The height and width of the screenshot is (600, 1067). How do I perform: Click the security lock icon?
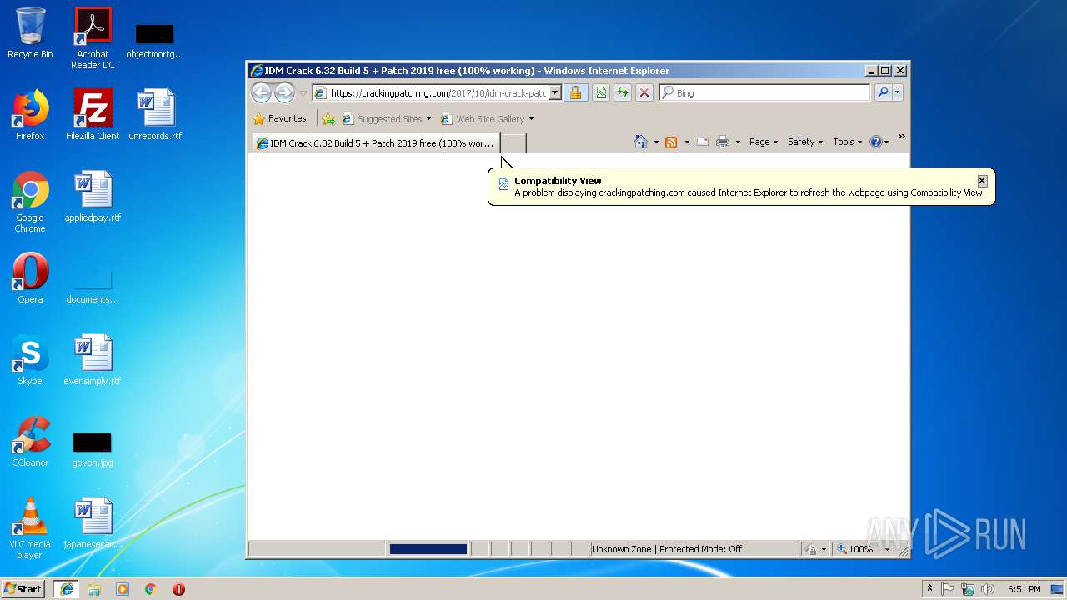coord(575,93)
